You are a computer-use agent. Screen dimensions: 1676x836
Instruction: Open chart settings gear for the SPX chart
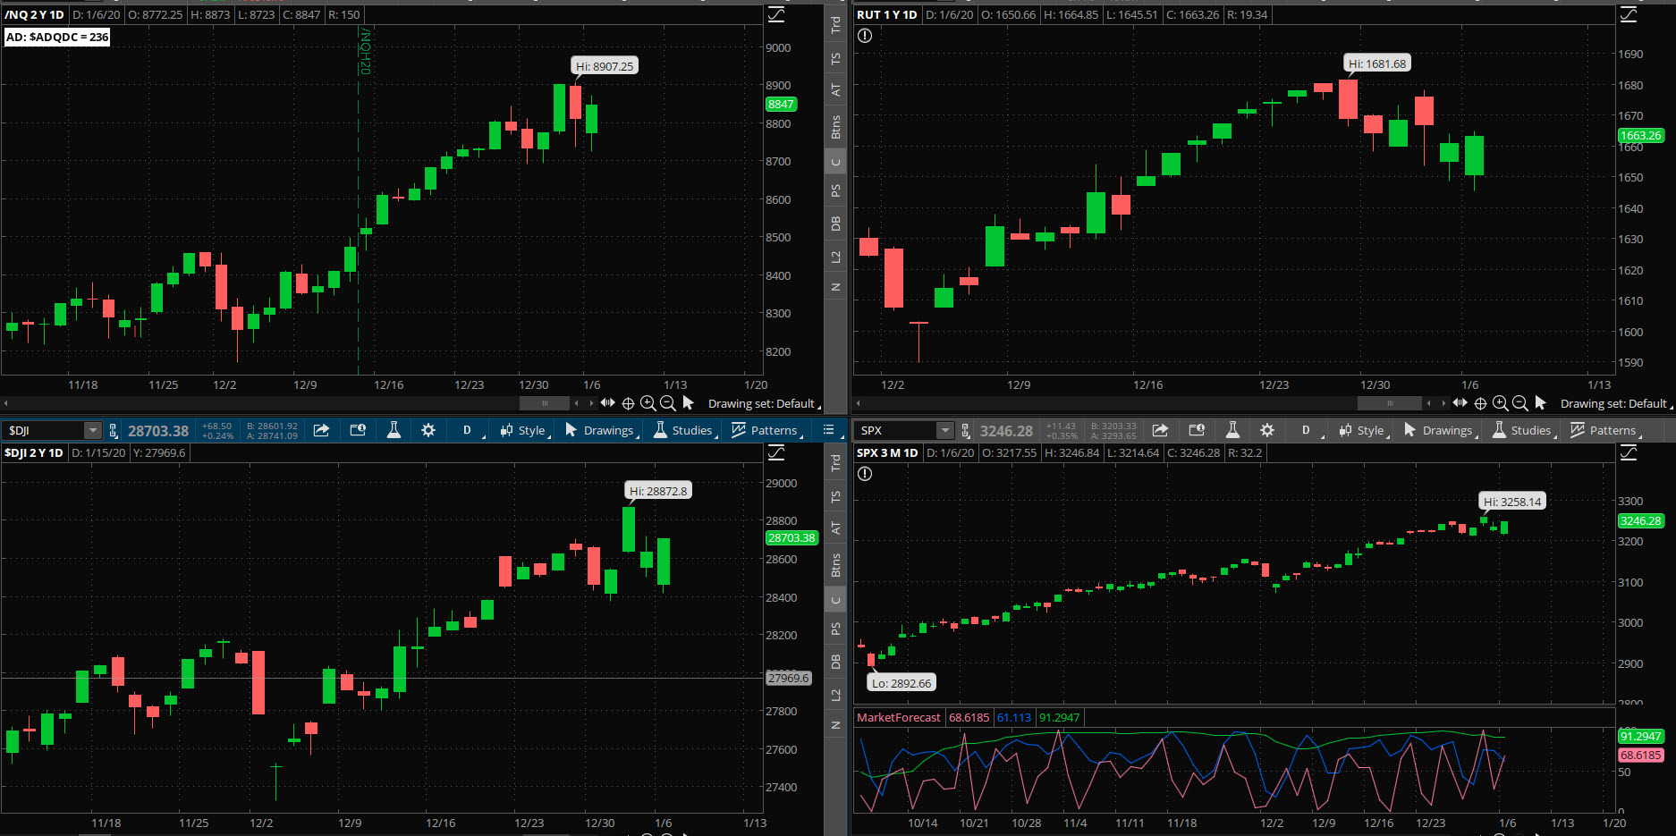point(1267,430)
